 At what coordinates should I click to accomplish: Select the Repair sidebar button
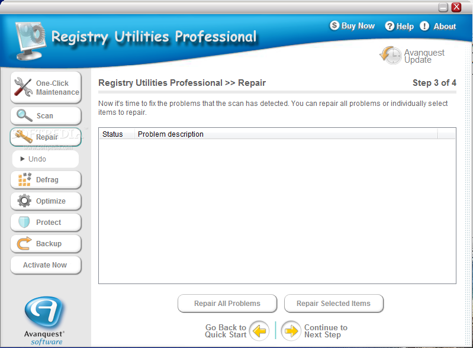tap(46, 137)
